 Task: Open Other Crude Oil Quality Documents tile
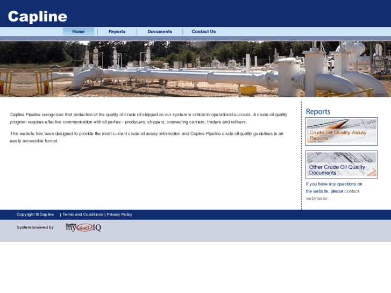342,165
